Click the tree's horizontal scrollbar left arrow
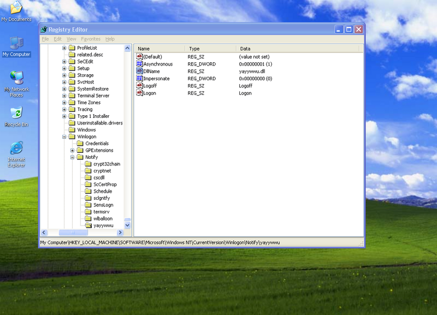 click(44, 232)
